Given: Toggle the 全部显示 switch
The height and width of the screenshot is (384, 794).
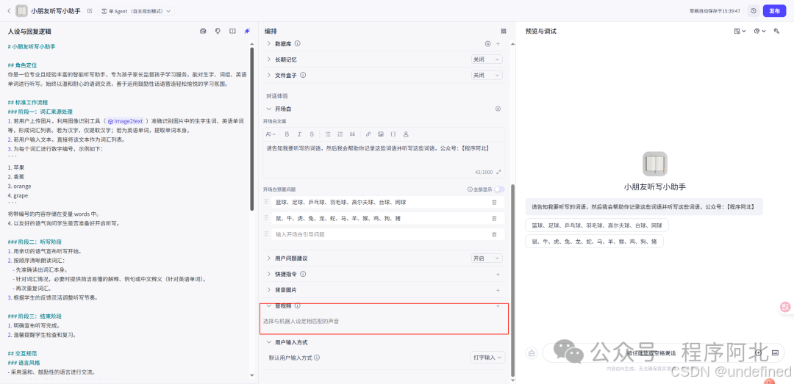Looking at the screenshot, I should point(499,189).
